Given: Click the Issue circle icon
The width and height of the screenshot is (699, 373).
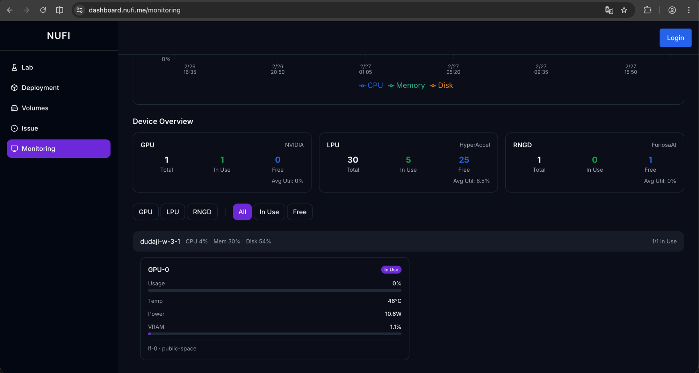Looking at the screenshot, I should (14, 128).
